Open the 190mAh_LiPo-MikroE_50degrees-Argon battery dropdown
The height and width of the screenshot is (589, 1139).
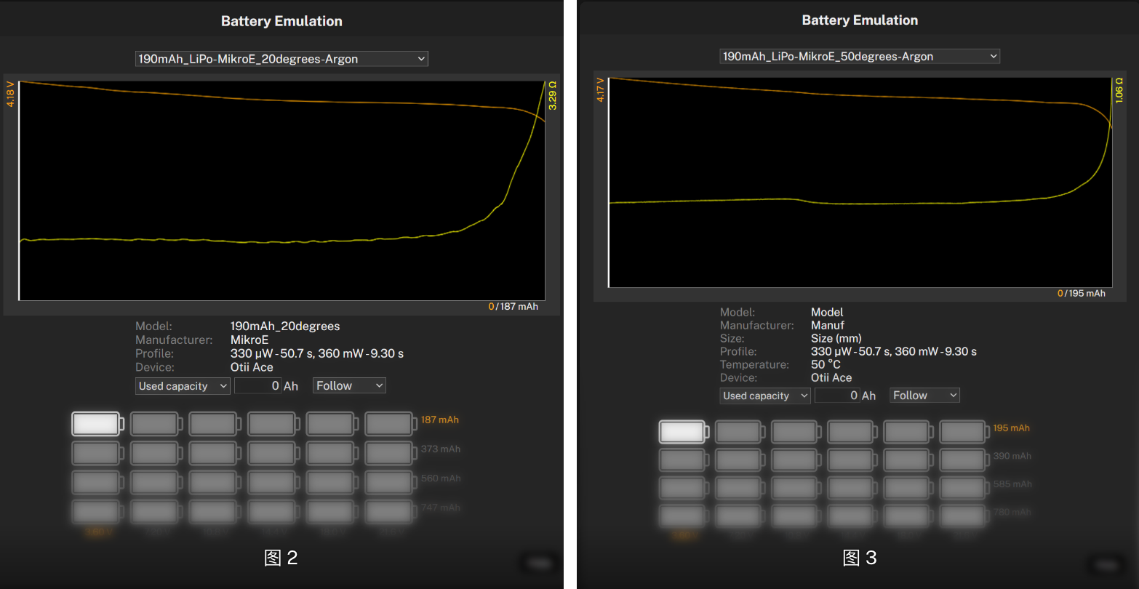pos(860,56)
